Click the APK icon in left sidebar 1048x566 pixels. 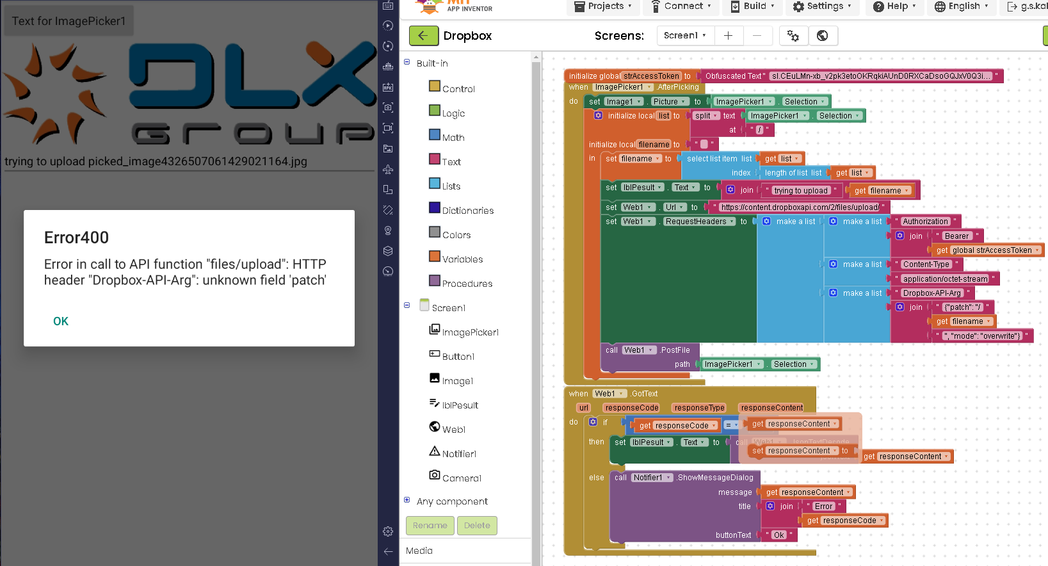tap(388, 87)
